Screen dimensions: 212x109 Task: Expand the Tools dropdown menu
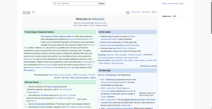click(154, 12)
